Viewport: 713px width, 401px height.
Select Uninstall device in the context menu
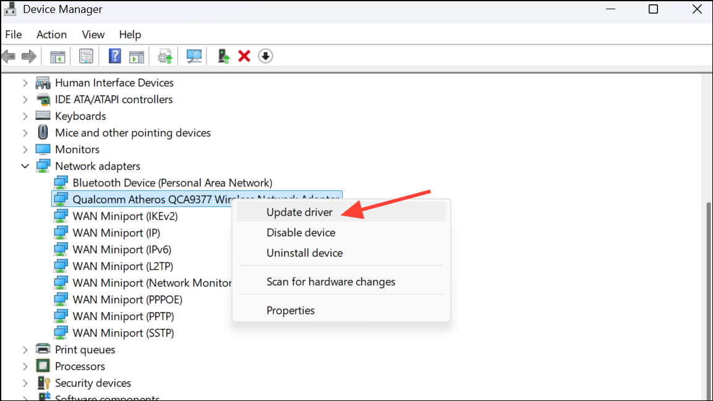pos(304,253)
